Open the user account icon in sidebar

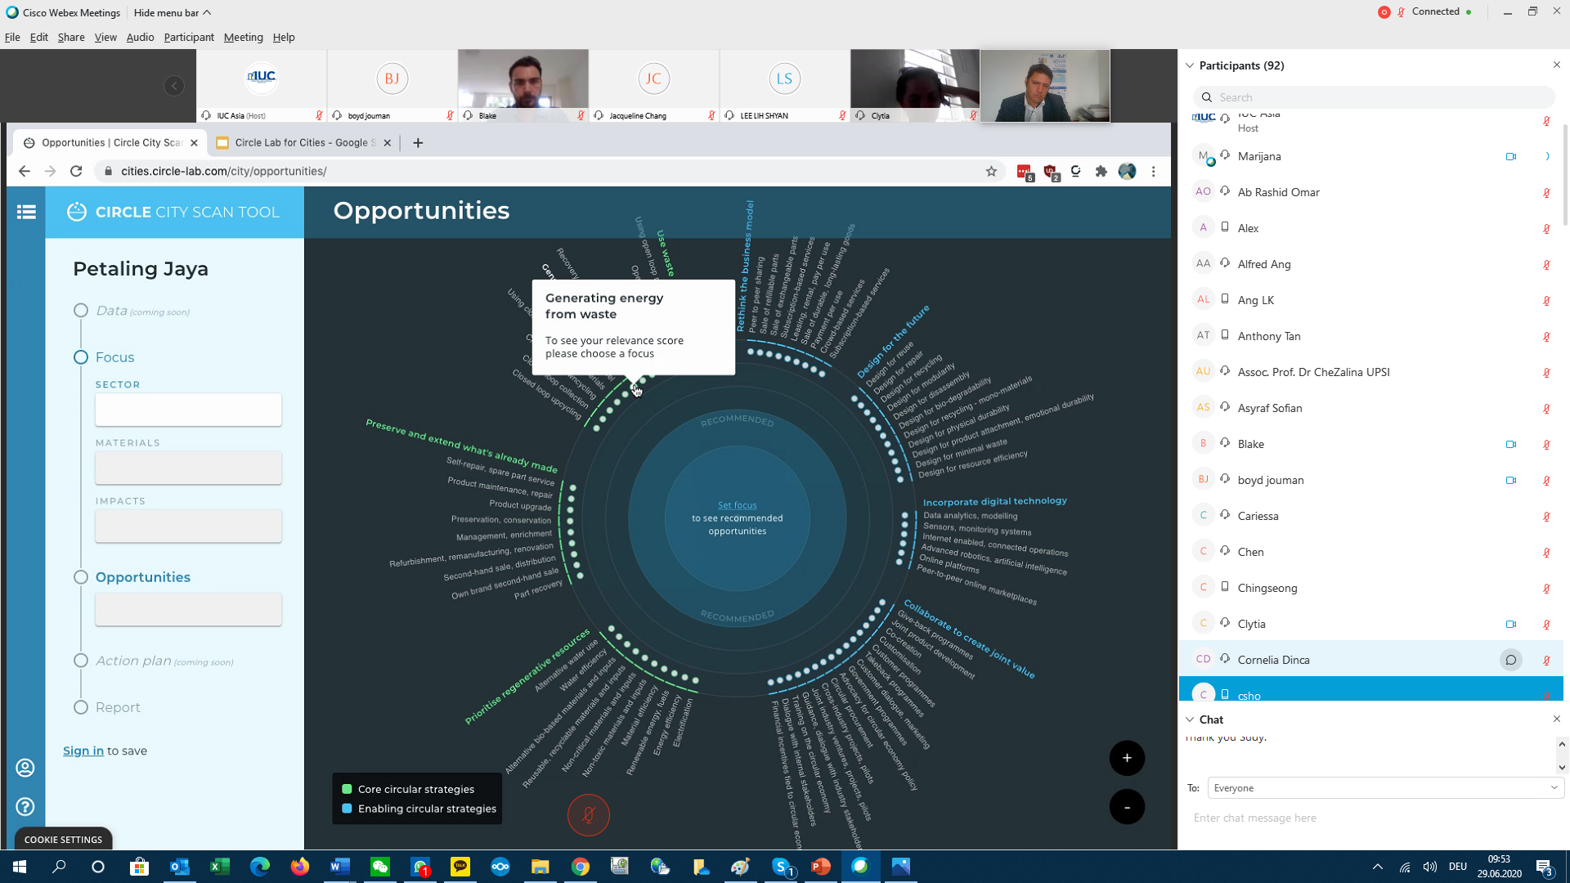(x=25, y=768)
